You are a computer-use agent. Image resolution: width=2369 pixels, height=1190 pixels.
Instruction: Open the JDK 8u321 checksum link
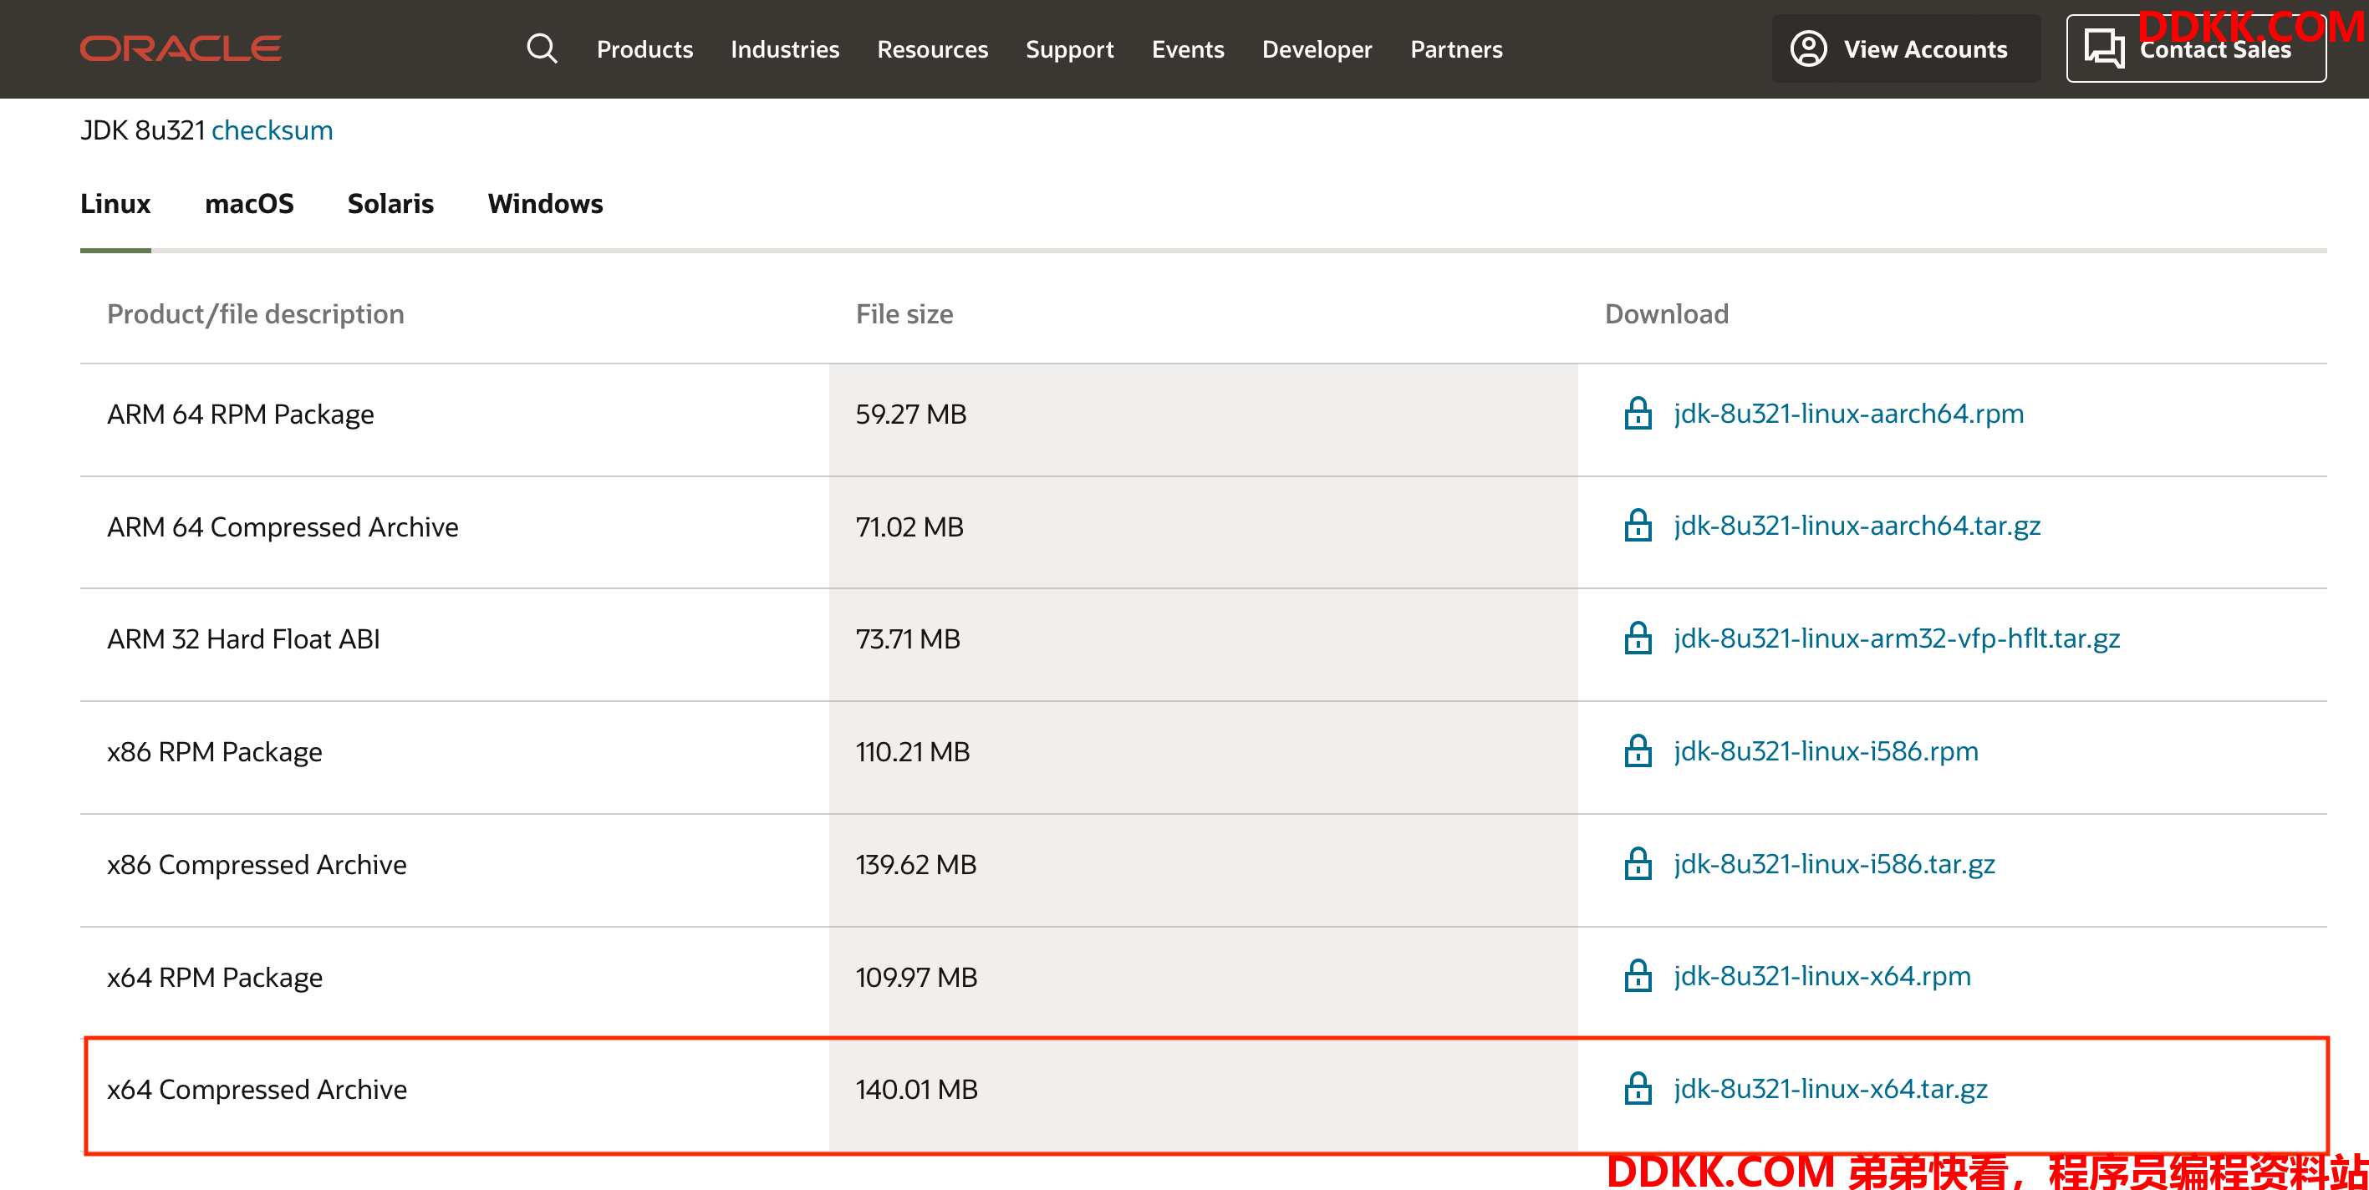(273, 130)
